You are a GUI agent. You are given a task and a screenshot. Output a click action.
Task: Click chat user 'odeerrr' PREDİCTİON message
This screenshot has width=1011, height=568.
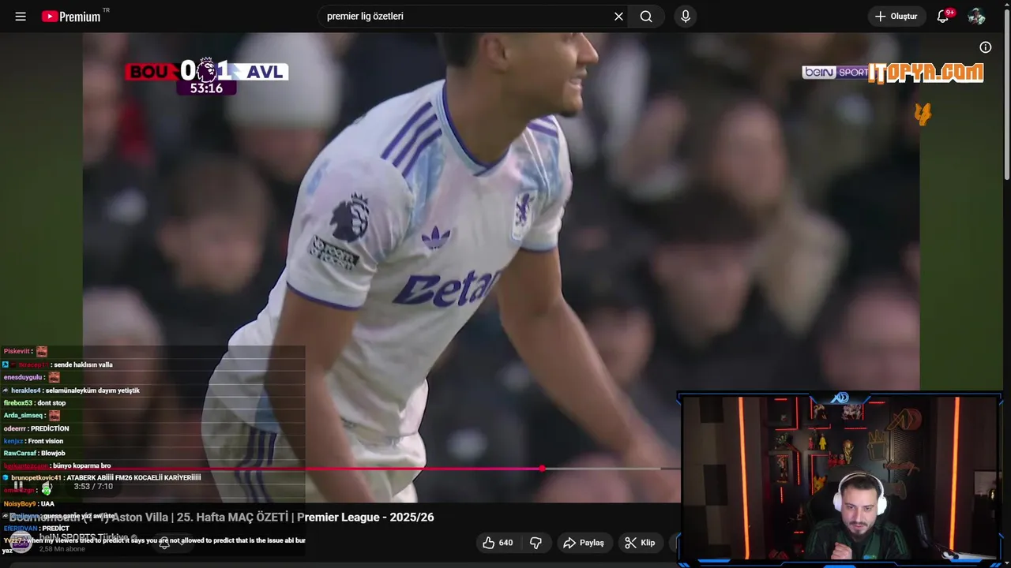click(36, 428)
